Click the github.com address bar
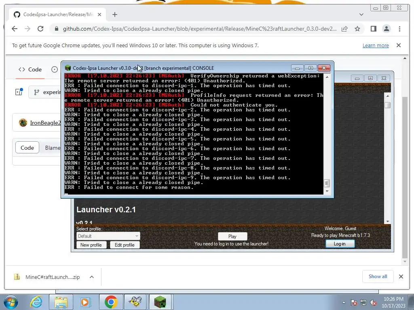The height and width of the screenshot is (310, 414). 200,29
